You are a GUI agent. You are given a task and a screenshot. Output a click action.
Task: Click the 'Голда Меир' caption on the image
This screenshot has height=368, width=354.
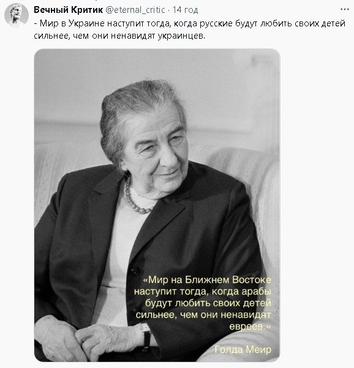coord(243,350)
